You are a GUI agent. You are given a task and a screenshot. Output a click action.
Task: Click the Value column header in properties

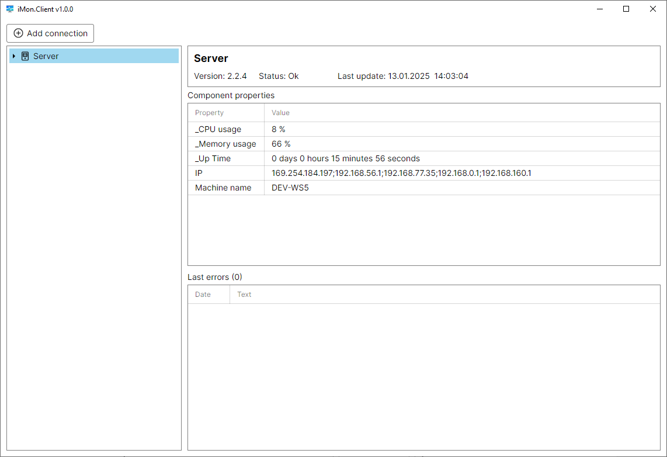pyautogui.click(x=280, y=113)
